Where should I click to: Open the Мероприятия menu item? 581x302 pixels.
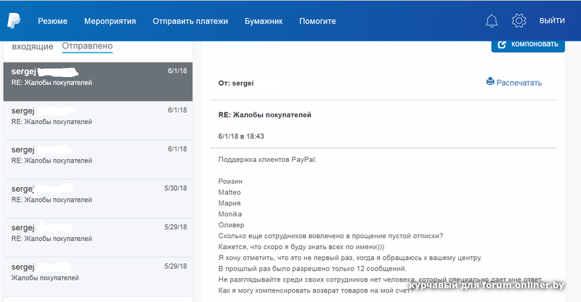[110, 21]
